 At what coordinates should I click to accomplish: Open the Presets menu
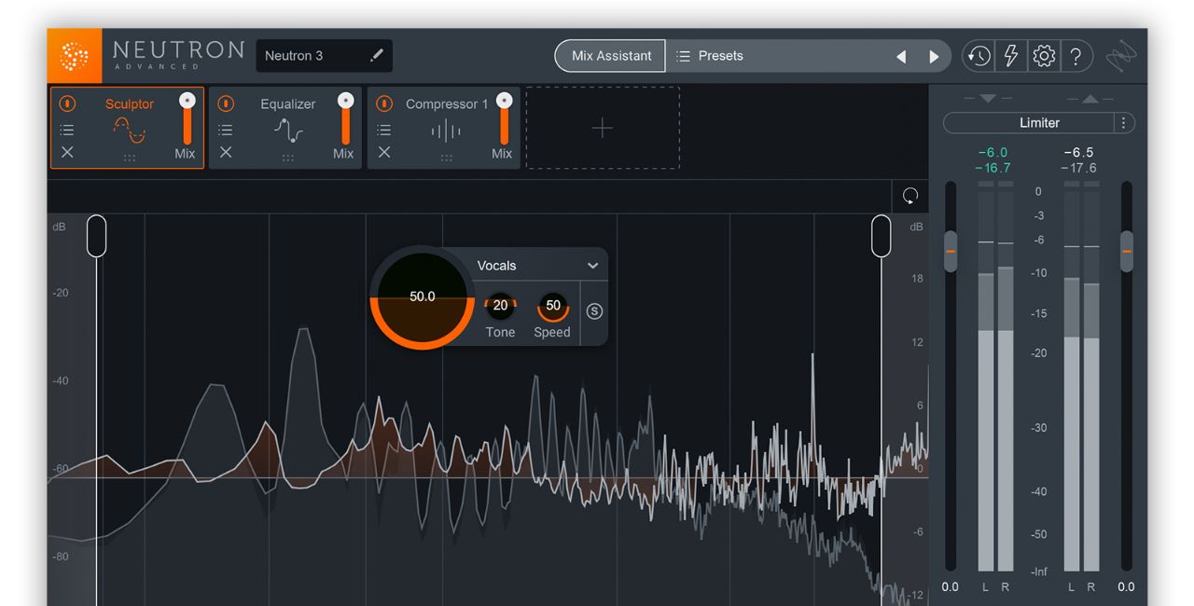718,55
